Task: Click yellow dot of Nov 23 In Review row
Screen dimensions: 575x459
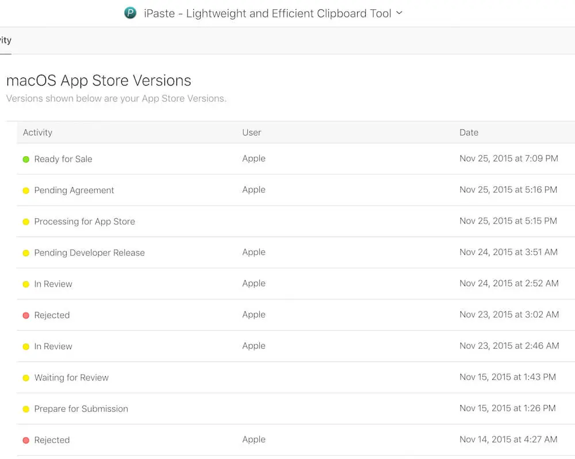Action: (26, 346)
